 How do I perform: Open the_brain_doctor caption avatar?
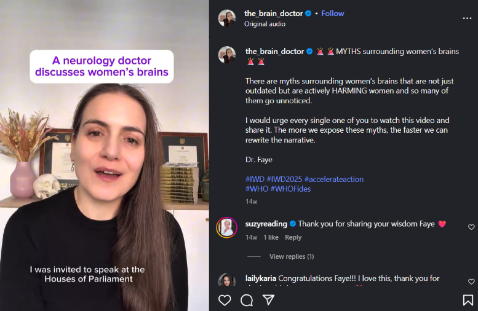[227, 55]
